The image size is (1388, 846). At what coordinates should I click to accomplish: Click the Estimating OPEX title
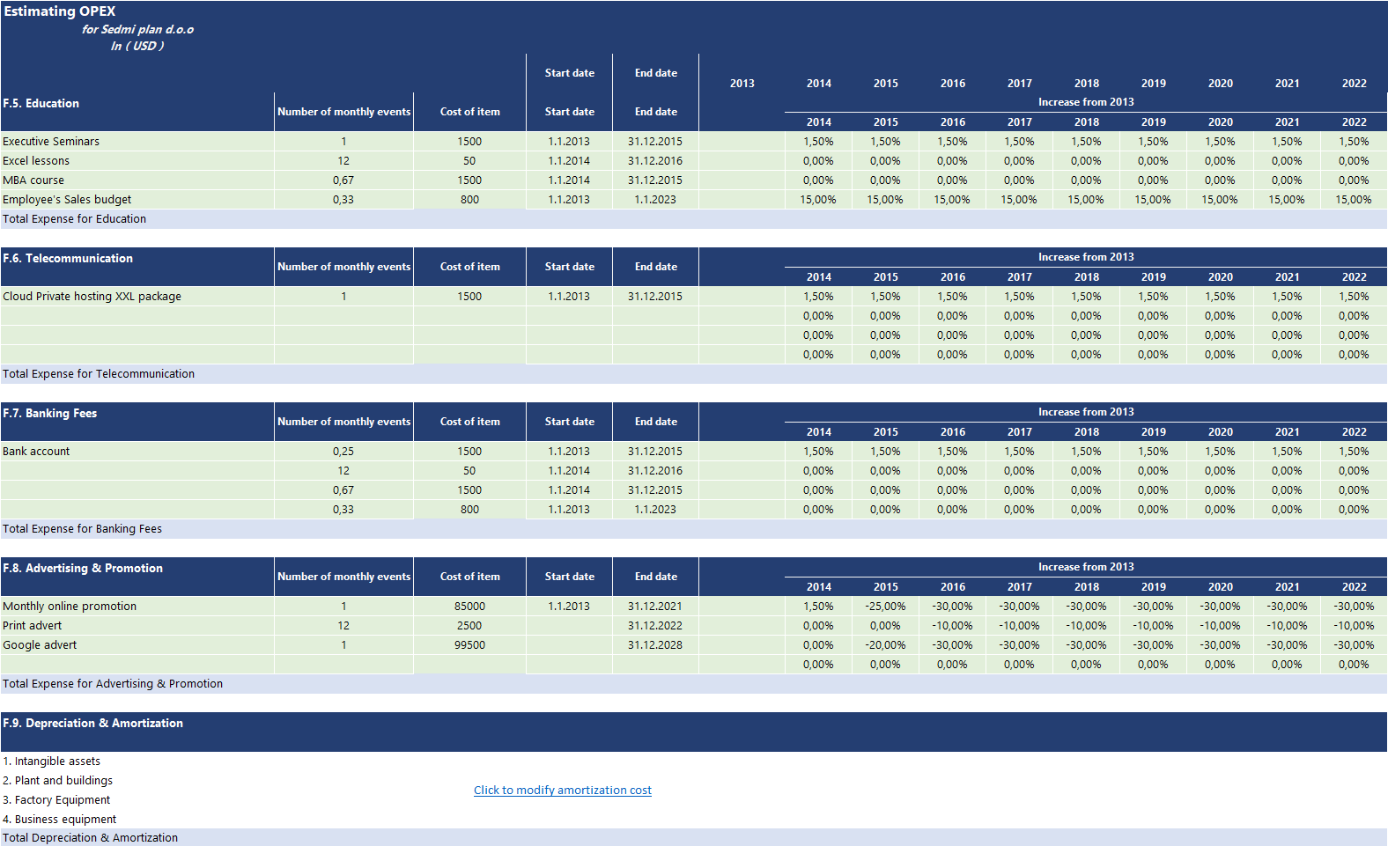pos(60,11)
